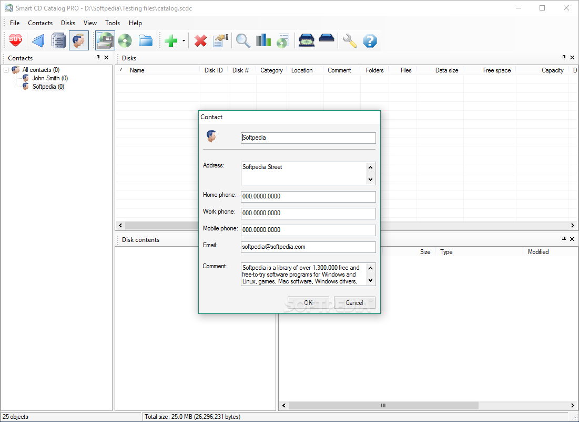
Task: Click Cancel in the Contact dialog
Action: [354, 302]
